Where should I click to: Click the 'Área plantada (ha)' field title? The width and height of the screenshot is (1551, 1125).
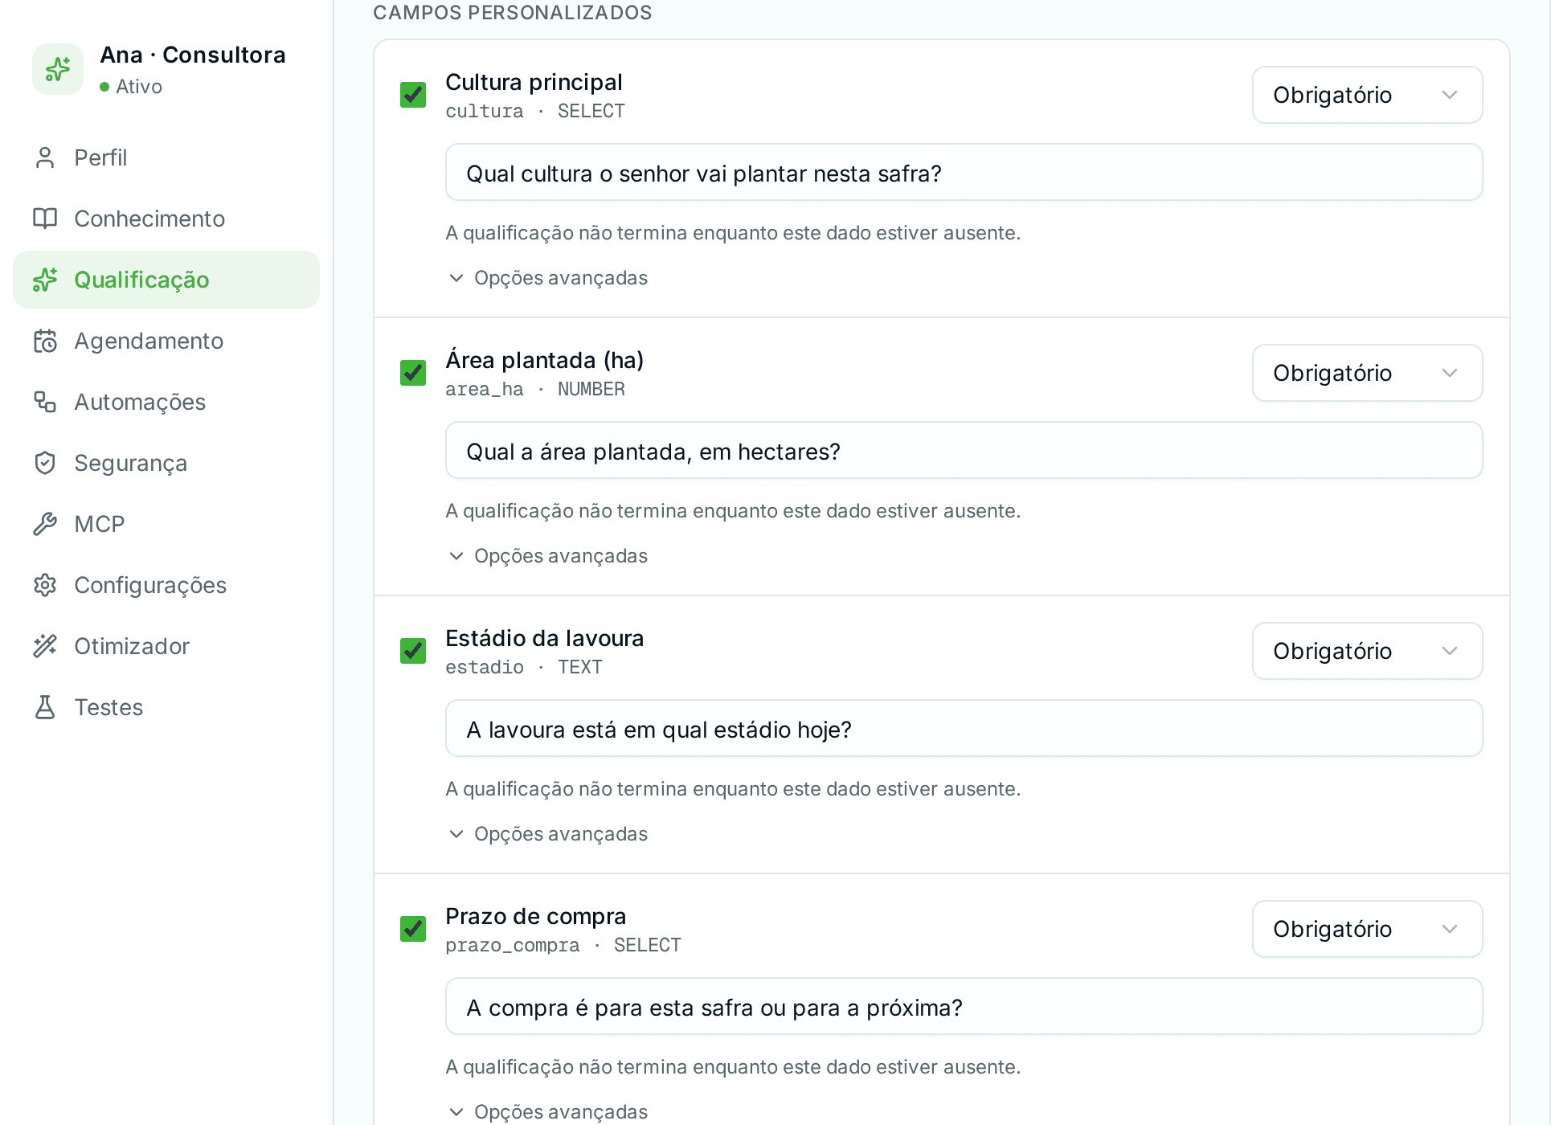coord(544,360)
